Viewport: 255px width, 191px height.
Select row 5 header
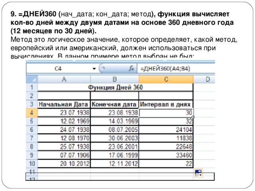pos(32,121)
